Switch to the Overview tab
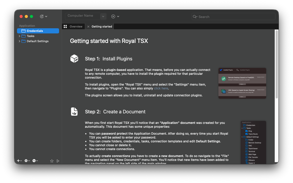 tap(74, 26)
